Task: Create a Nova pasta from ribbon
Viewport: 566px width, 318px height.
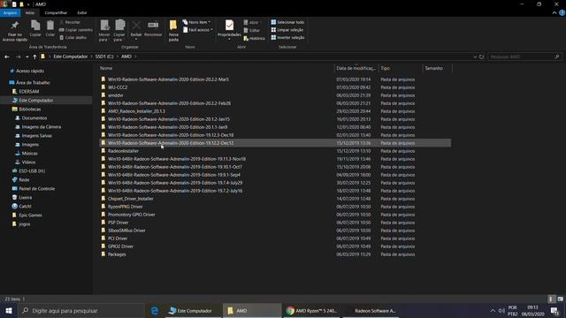Action: point(173,31)
